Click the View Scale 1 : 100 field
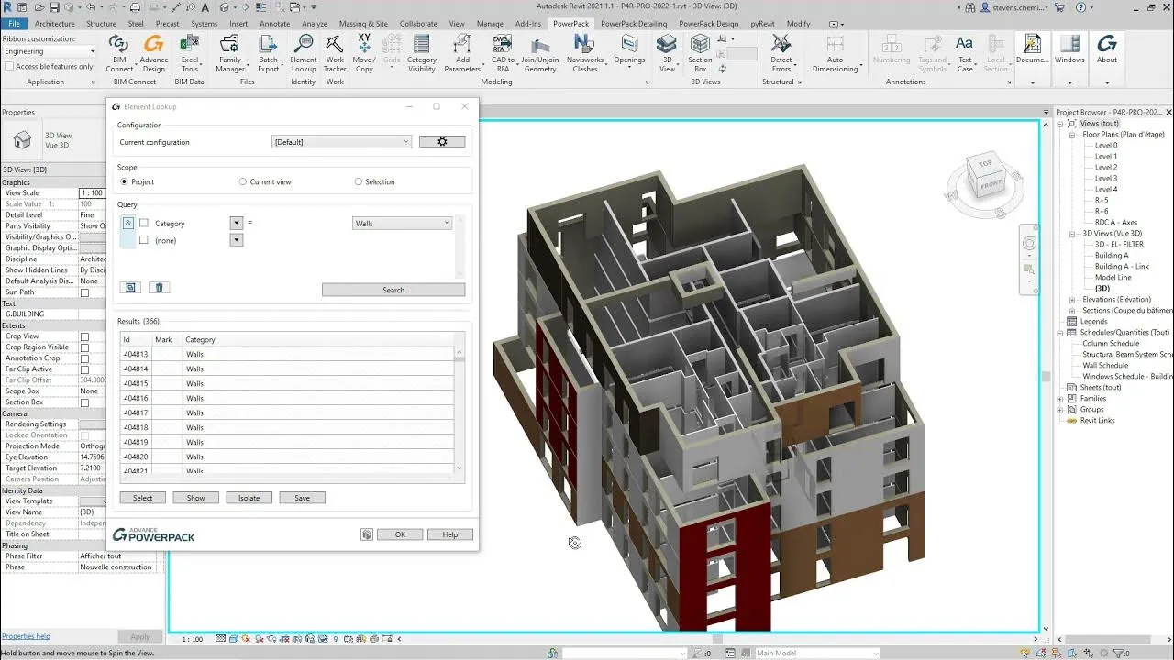 91,193
